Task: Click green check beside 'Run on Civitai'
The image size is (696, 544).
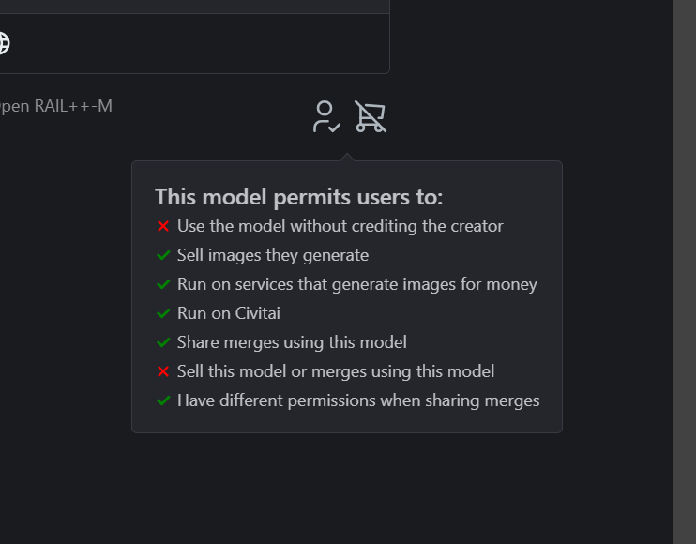Action: (x=163, y=313)
